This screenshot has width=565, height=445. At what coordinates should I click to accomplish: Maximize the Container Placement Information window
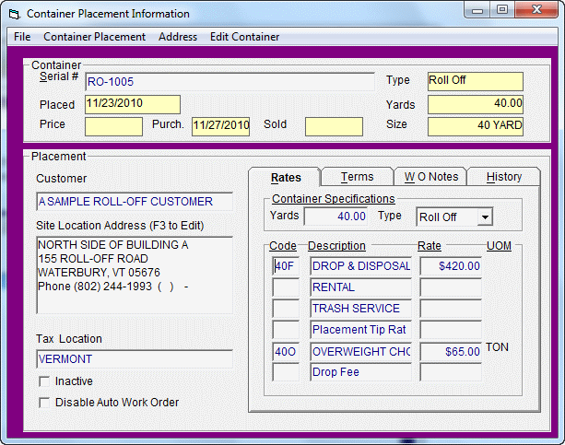tap(502, 10)
